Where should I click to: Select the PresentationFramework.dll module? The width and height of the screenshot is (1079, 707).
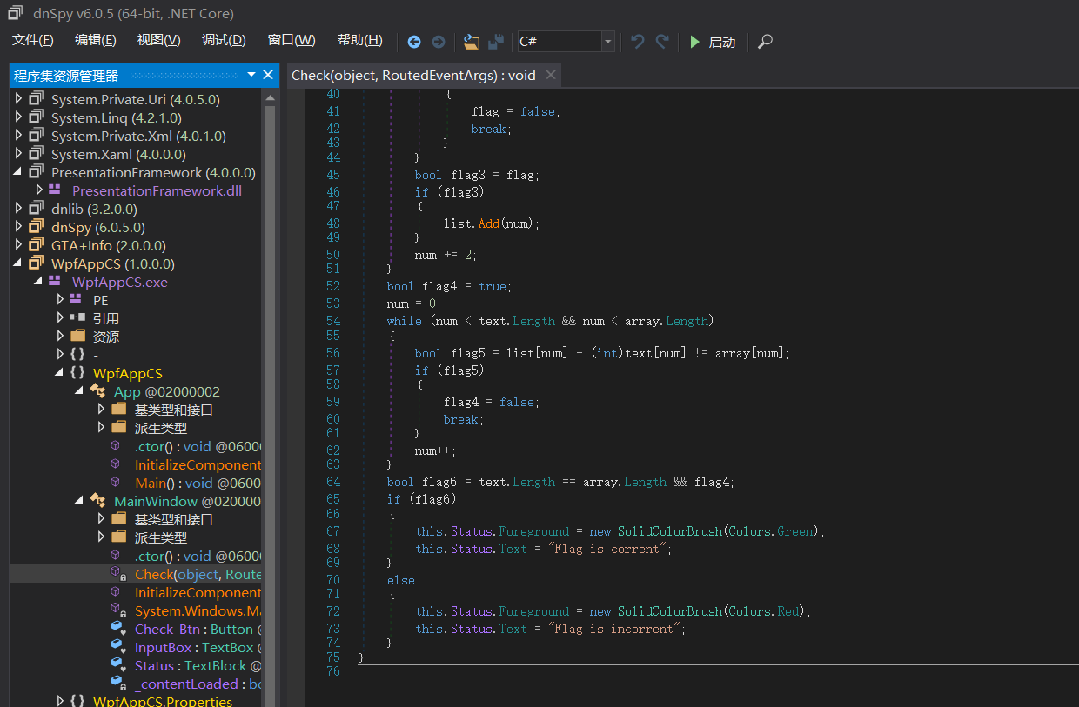(157, 190)
